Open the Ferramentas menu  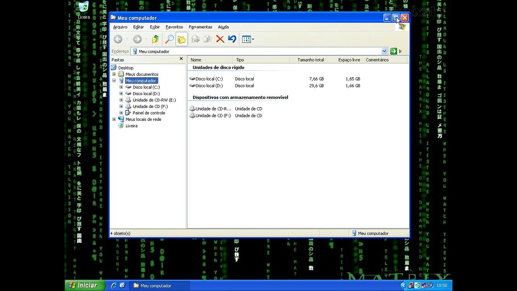point(200,27)
